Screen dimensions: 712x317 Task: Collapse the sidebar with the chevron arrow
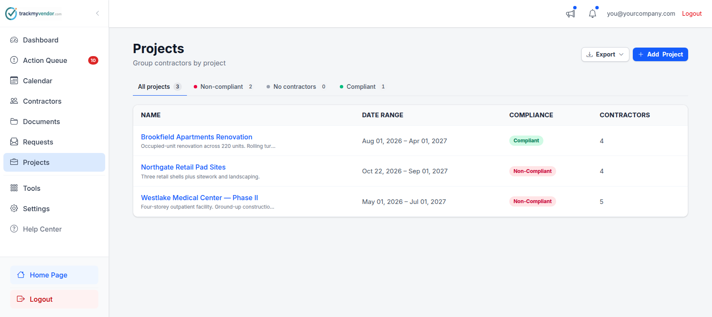98,14
